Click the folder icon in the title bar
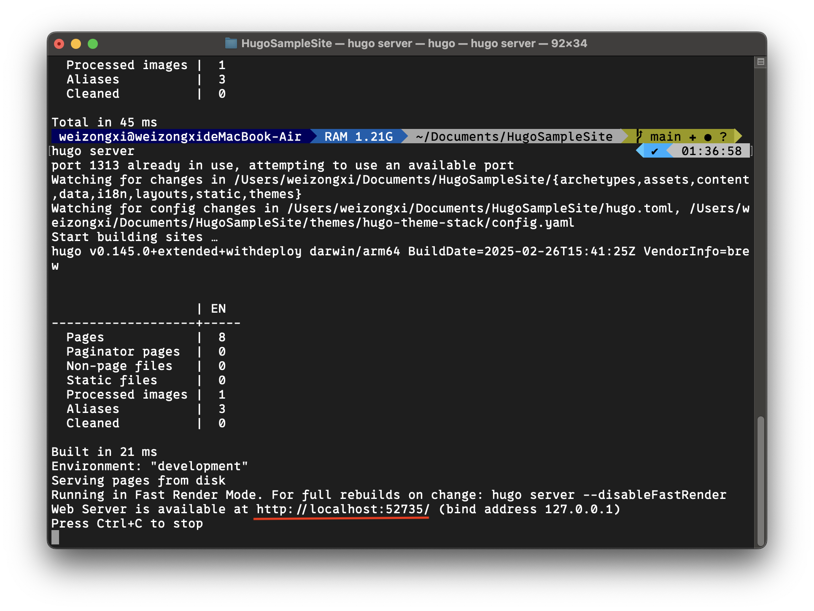This screenshot has height=611, width=814. [x=231, y=43]
